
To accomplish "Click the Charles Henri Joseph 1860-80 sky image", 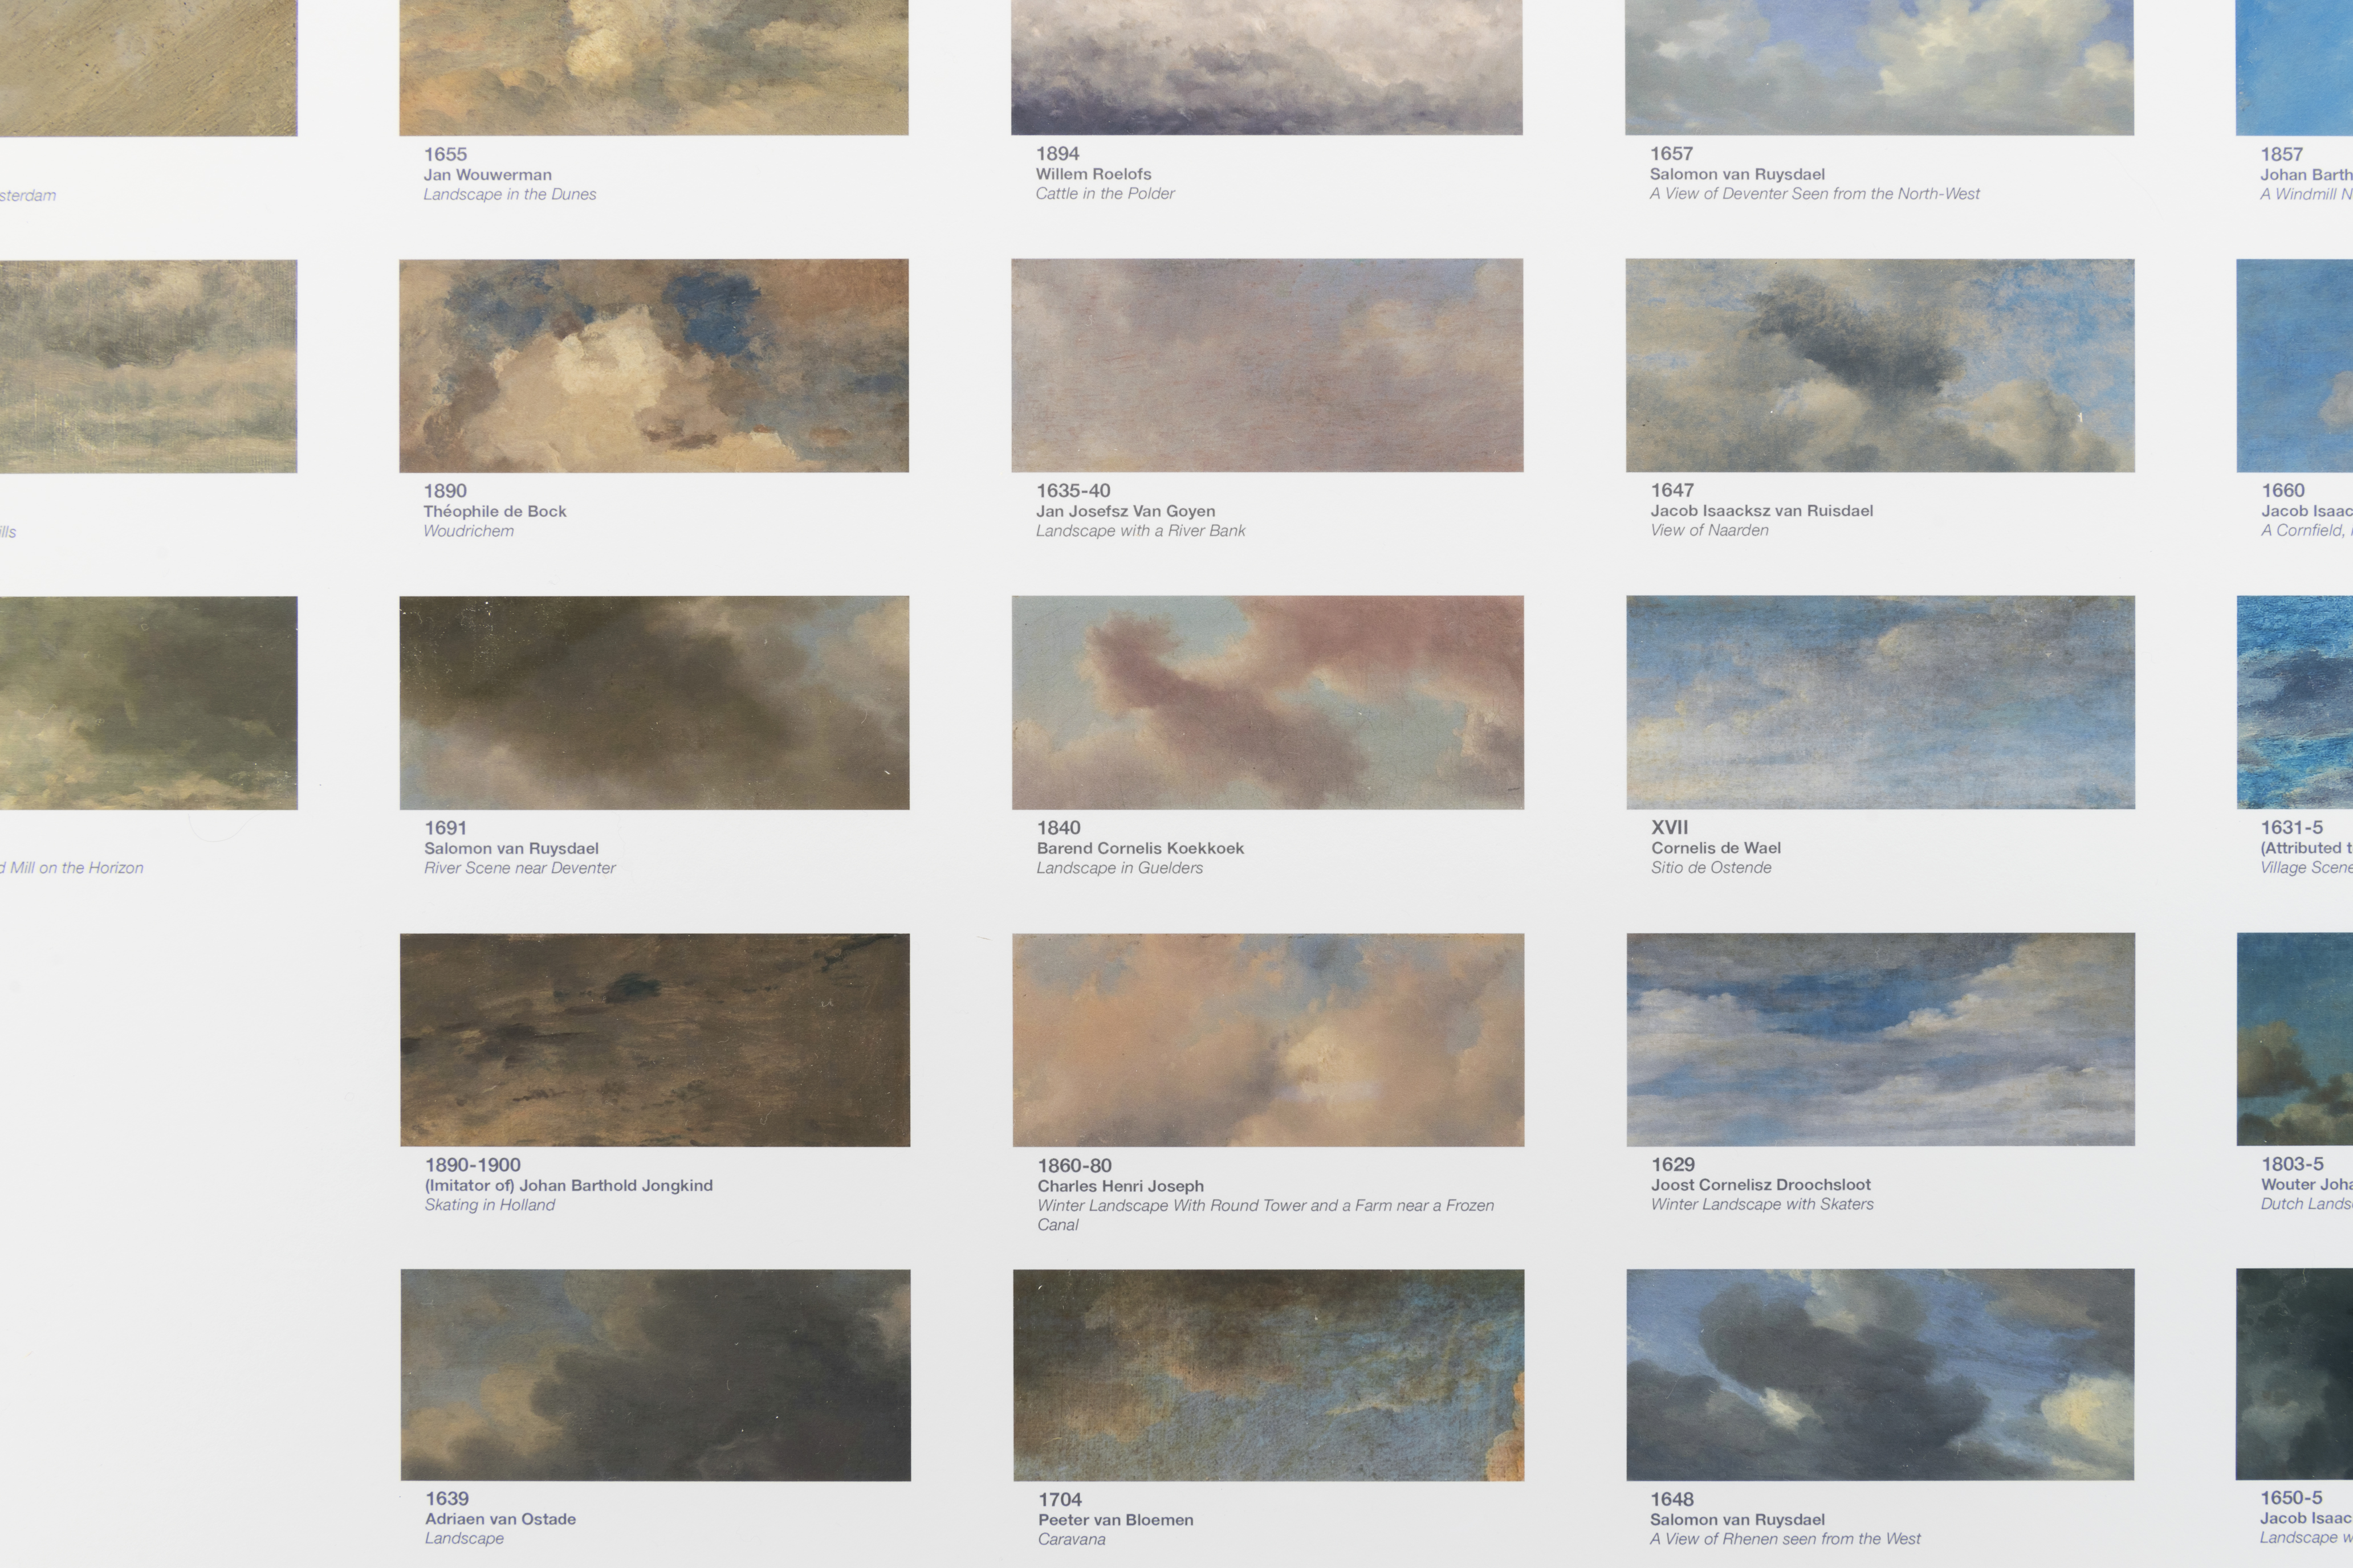I will [x=1268, y=1040].
